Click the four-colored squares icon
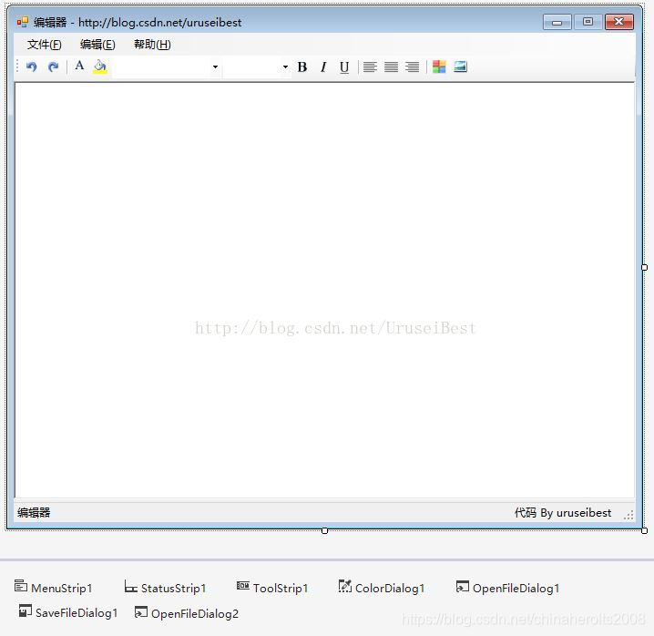The width and height of the screenshot is (654, 636). [439, 67]
